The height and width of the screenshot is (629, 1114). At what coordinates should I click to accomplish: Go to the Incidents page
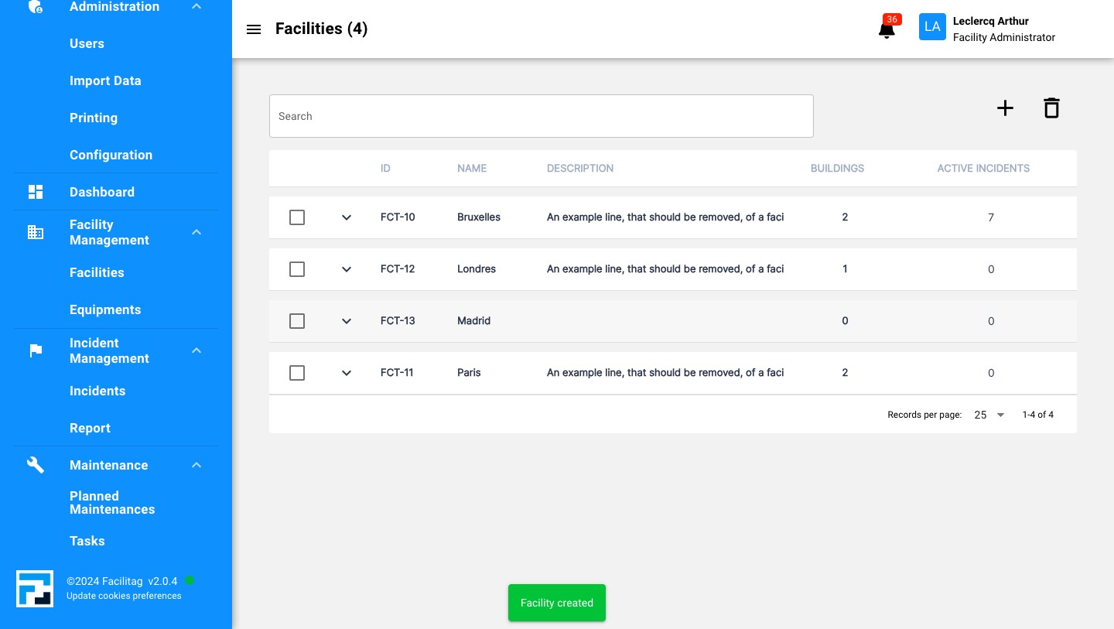tap(97, 391)
